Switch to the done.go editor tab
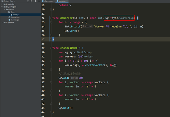Viewport: 170px width, 117px height. click(62, 1)
